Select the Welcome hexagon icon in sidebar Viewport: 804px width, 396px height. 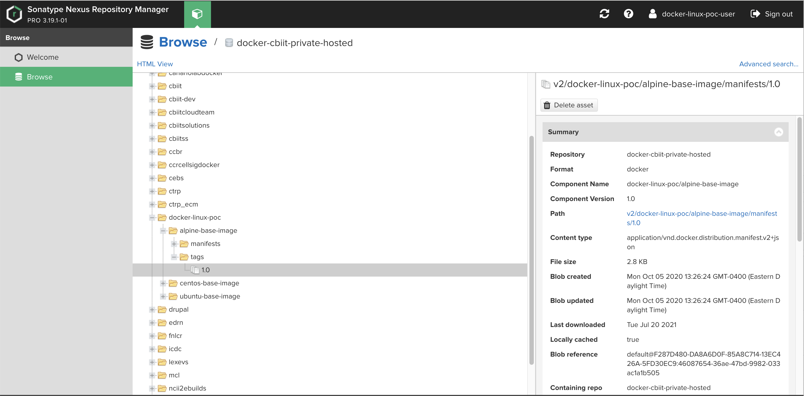tap(18, 57)
